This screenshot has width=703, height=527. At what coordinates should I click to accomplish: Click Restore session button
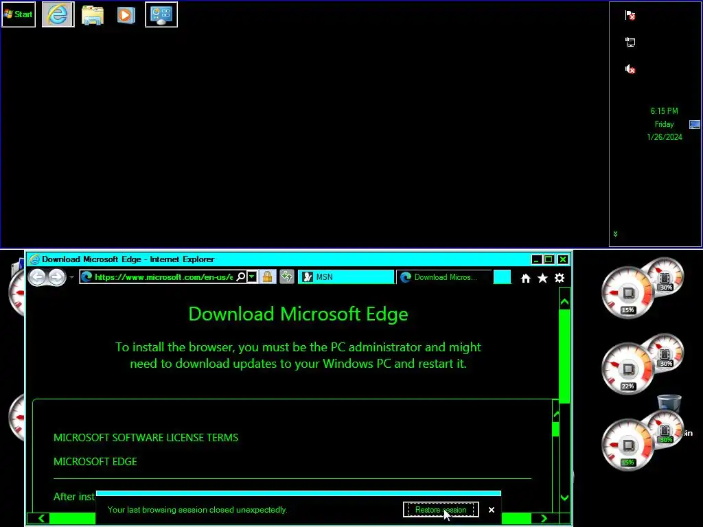click(441, 510)
